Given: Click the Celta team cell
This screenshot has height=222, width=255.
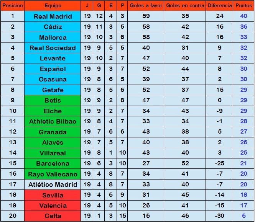Looking at the screenshot, I should [x=53, y=216].
